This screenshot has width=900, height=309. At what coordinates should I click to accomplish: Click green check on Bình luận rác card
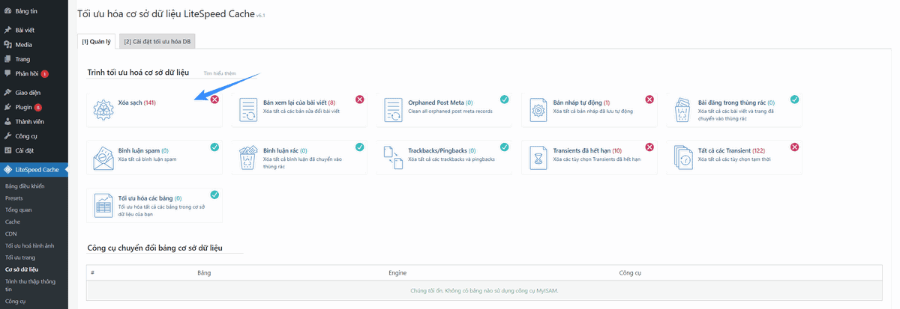tap(359, 147)
